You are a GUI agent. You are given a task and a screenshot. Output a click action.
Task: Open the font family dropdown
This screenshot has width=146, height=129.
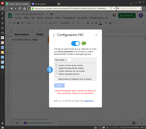(67, 23)
